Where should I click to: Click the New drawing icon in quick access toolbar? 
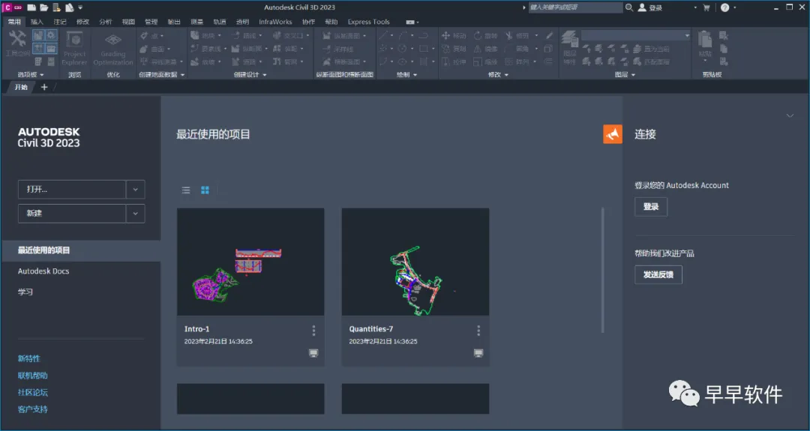[32, 7]
